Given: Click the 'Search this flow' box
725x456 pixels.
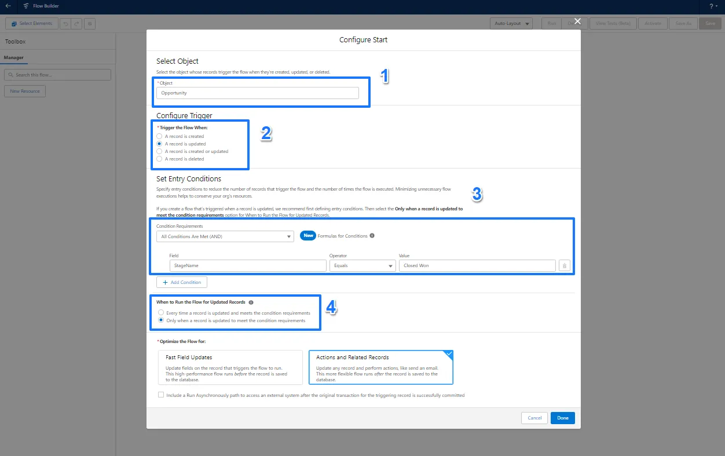Looking at the screenshot, I should (x=57, y=75).
